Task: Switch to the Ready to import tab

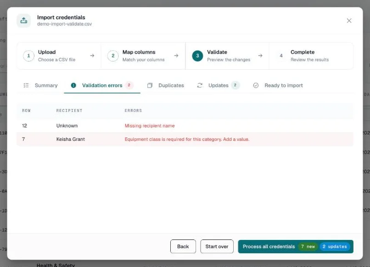Action: (x=278, y=85)
